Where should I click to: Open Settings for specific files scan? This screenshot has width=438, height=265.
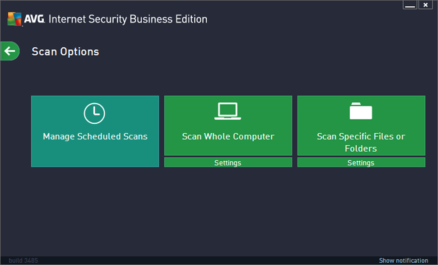(361, 163)
